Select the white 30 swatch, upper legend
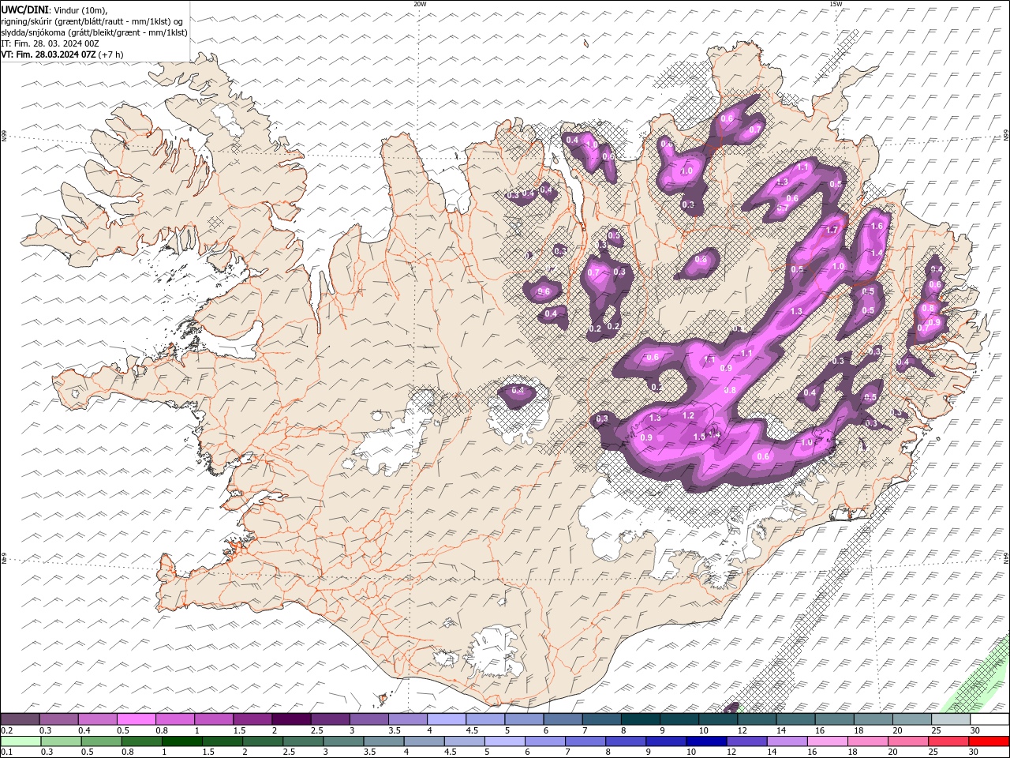Viewport: 1010px width, 758px height. tap(989, 719)
